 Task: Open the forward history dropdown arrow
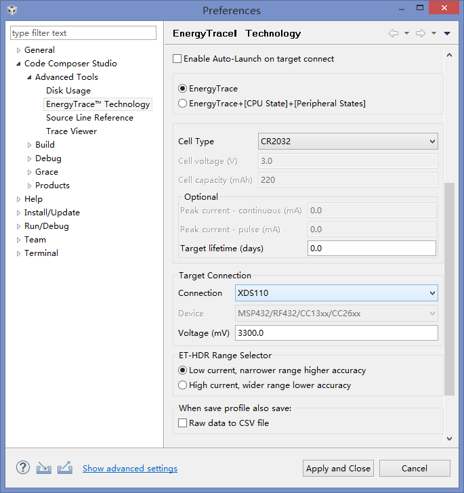coord(434,33)
